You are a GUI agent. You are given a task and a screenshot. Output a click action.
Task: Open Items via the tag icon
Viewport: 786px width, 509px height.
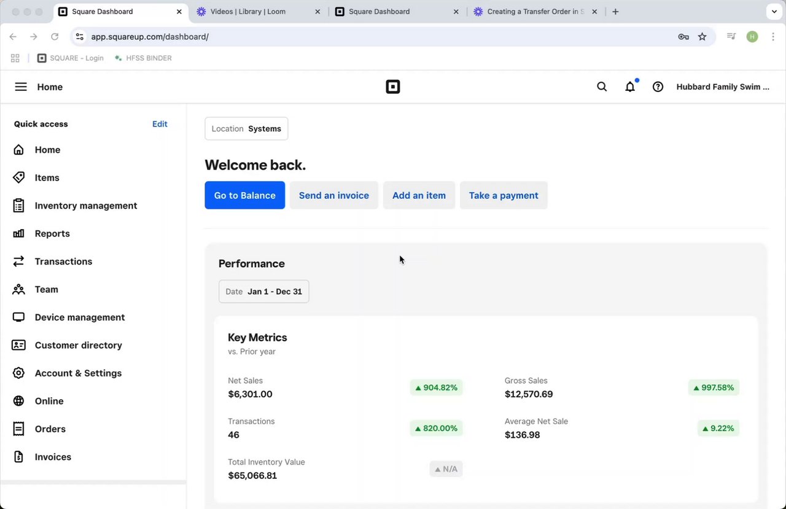tap(19, 177)
